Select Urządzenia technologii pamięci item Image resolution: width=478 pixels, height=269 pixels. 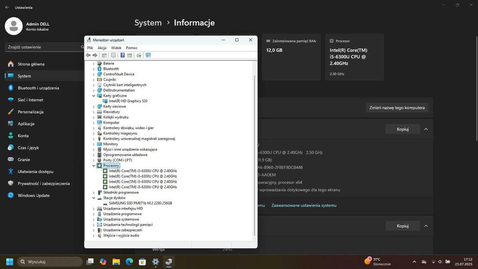point(128,225)
